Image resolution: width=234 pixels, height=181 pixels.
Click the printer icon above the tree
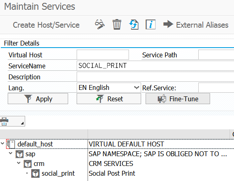[x=4, y=122]
